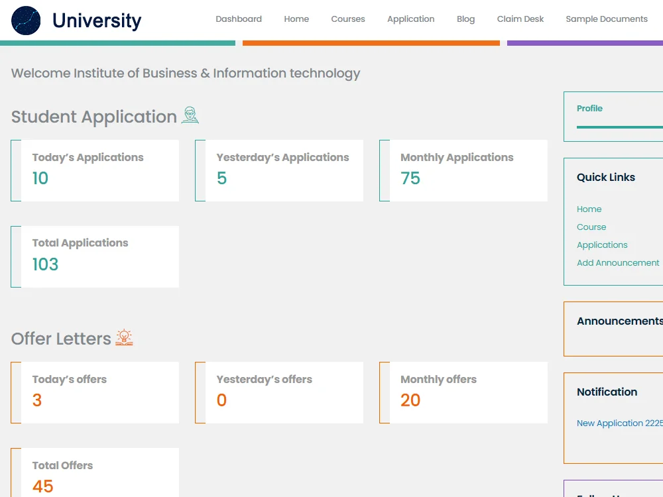
Task: Click Add Announcement in Quick Links
Action: pos(617,262)
